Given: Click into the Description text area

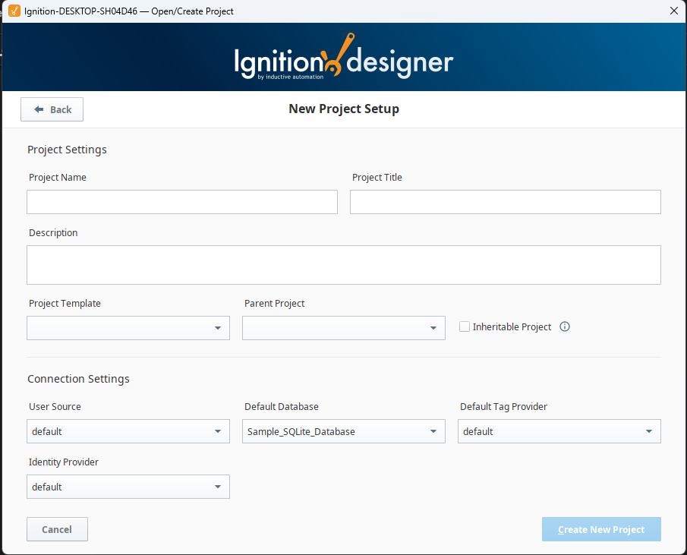Looking at the screenshot, I should [343, 265].
